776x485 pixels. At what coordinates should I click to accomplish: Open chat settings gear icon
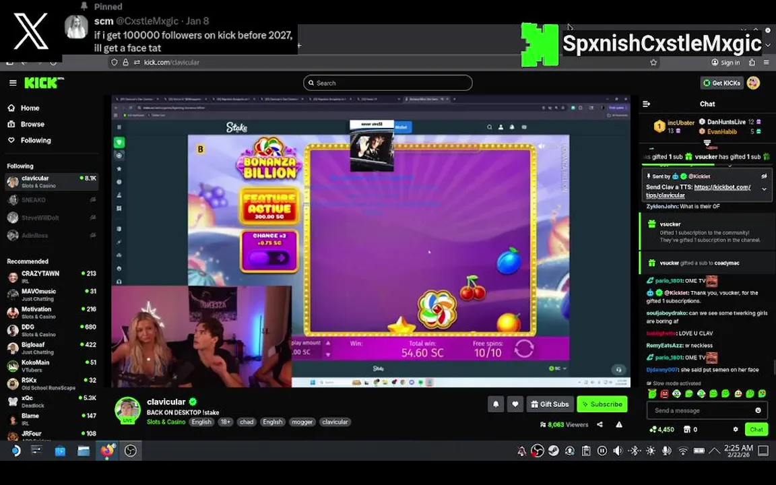click(736, 430)
